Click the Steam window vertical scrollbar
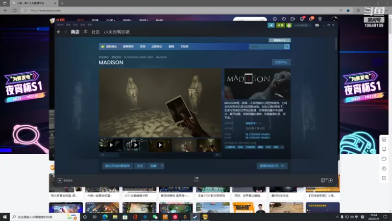Screen dimensions: 392x221 (336, 44)
